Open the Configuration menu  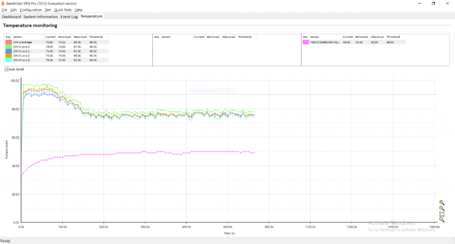point(31,10)
